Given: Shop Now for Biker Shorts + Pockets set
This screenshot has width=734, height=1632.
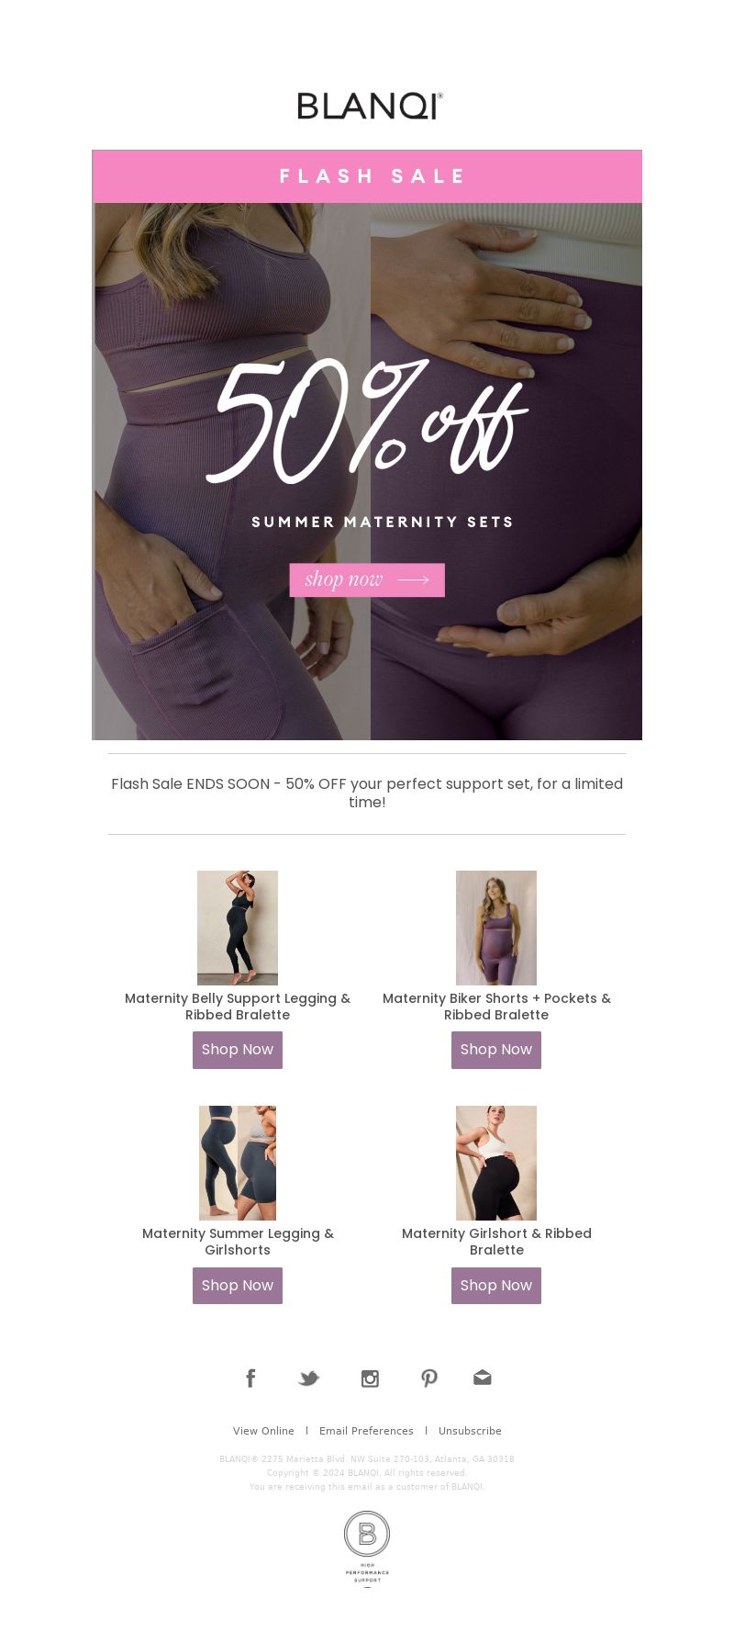Looking at the screenshot, I should click(496, 1050).
